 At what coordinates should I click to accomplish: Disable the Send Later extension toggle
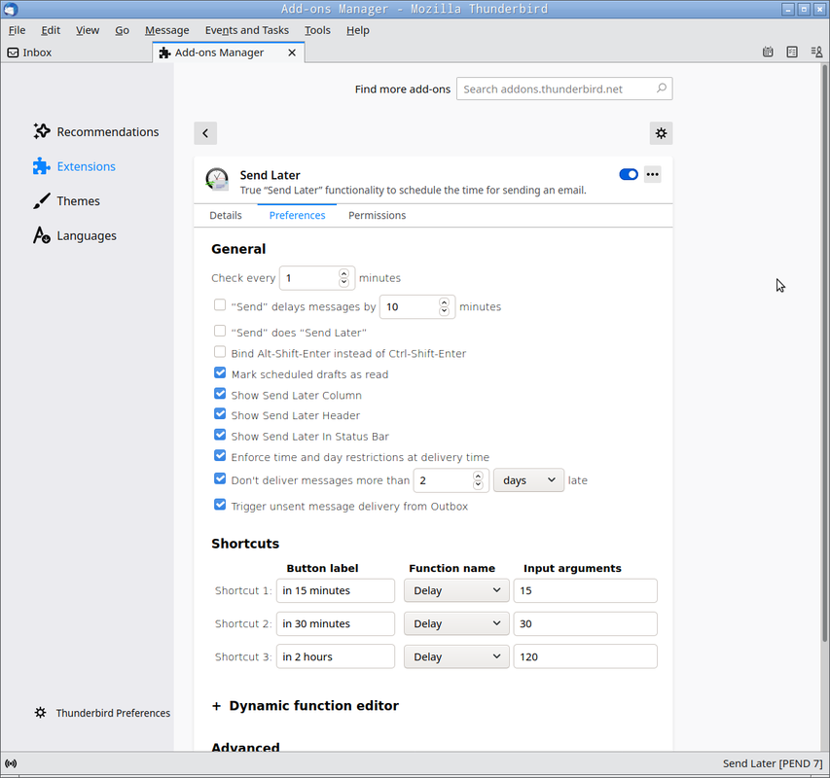(629, 174)
